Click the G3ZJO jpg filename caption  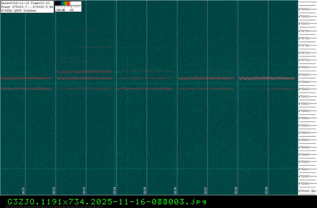coord(107,202)
